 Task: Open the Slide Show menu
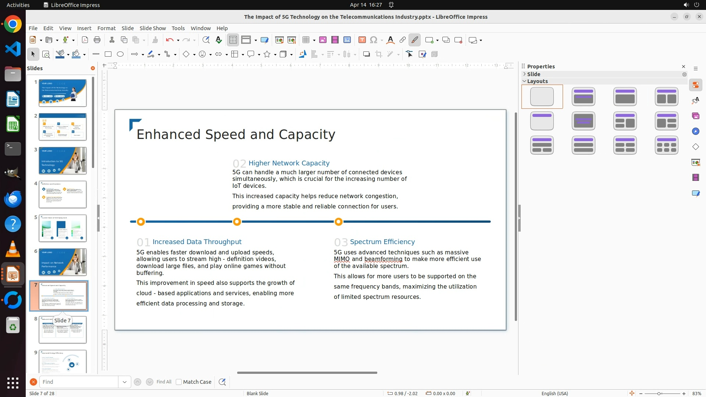153,28
